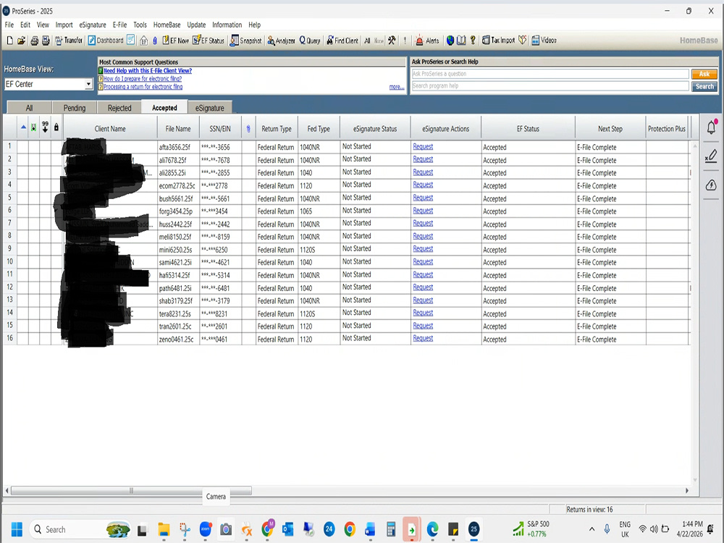This screenshot has height=543, width=724.
Task: Select cell 1065 in Fed Type column
Action: pyautogui.click(x=306, y=211)
